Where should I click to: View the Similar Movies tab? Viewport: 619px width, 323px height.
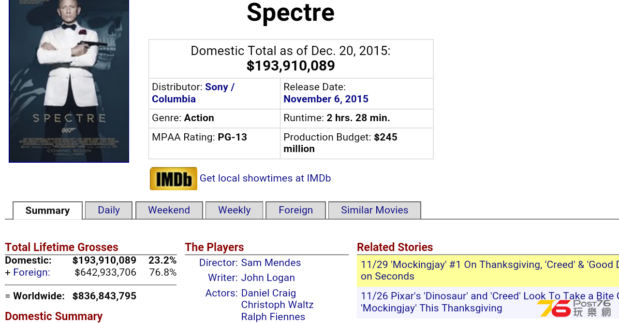point(375,210)
